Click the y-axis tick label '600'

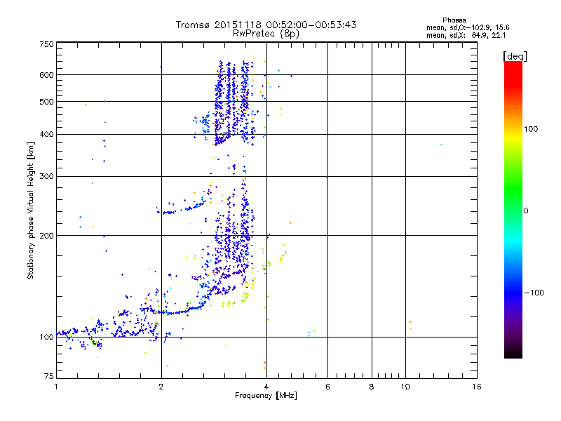(x=47, y=75)
